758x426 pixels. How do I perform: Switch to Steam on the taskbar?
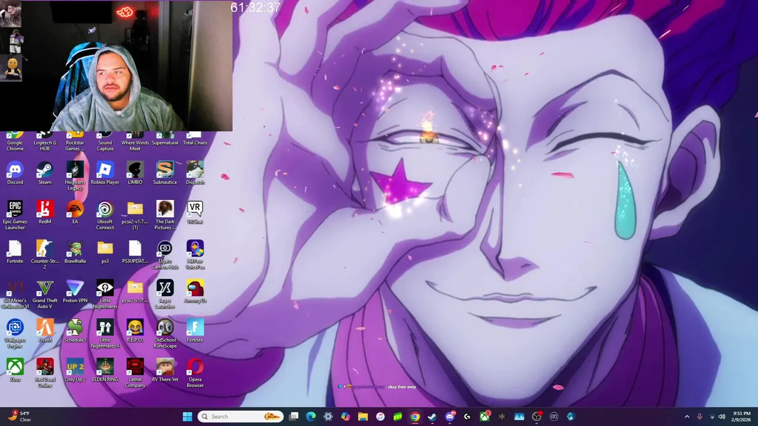coord(432,417)
